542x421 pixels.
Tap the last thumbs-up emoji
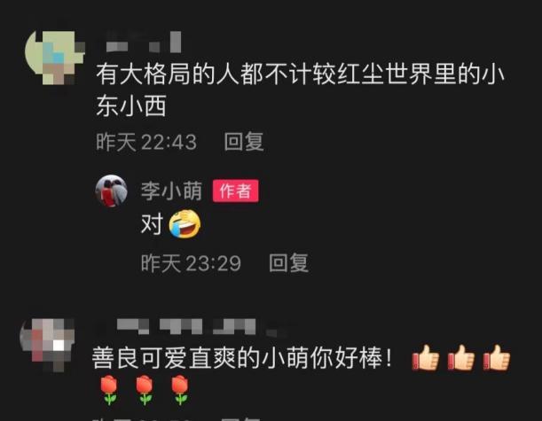tap(497, 358)
